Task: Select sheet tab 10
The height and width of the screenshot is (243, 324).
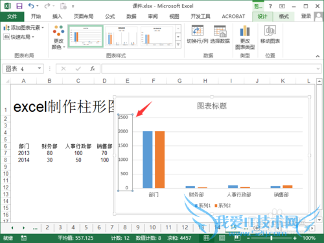Action: [152, 227]
